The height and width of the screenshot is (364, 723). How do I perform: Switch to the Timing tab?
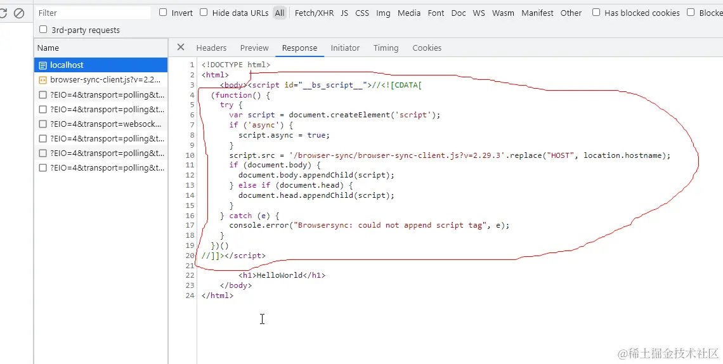point(386,48)
